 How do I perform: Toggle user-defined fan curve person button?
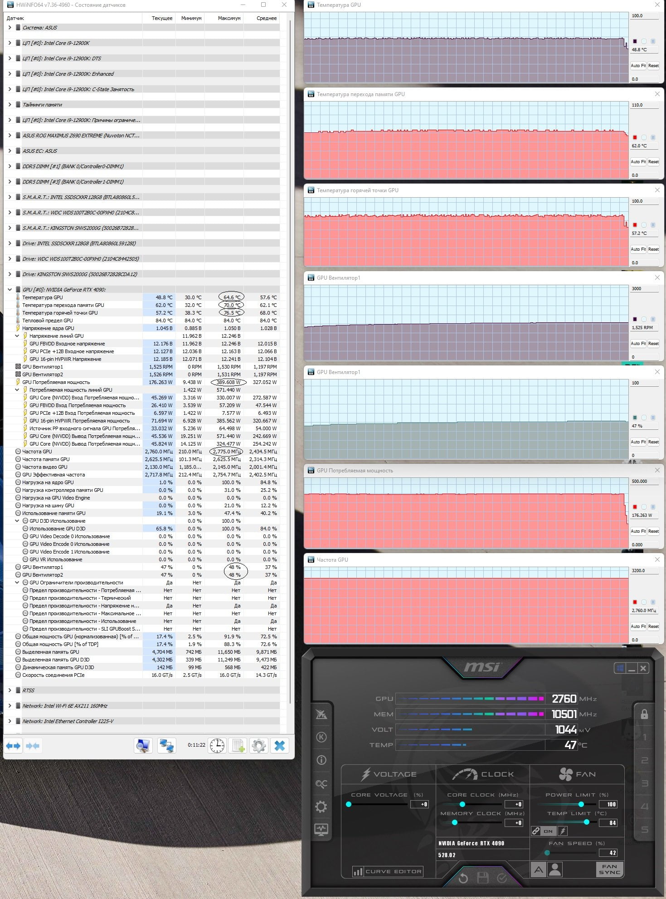click(x=555, y=870)
